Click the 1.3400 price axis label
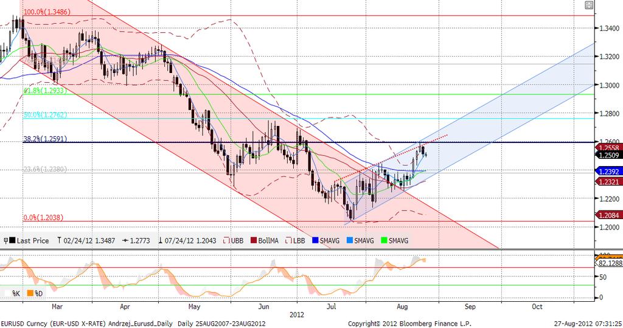The height and width of the screenshot is (328, 623). pyautogui.click(x=609, y=28)
